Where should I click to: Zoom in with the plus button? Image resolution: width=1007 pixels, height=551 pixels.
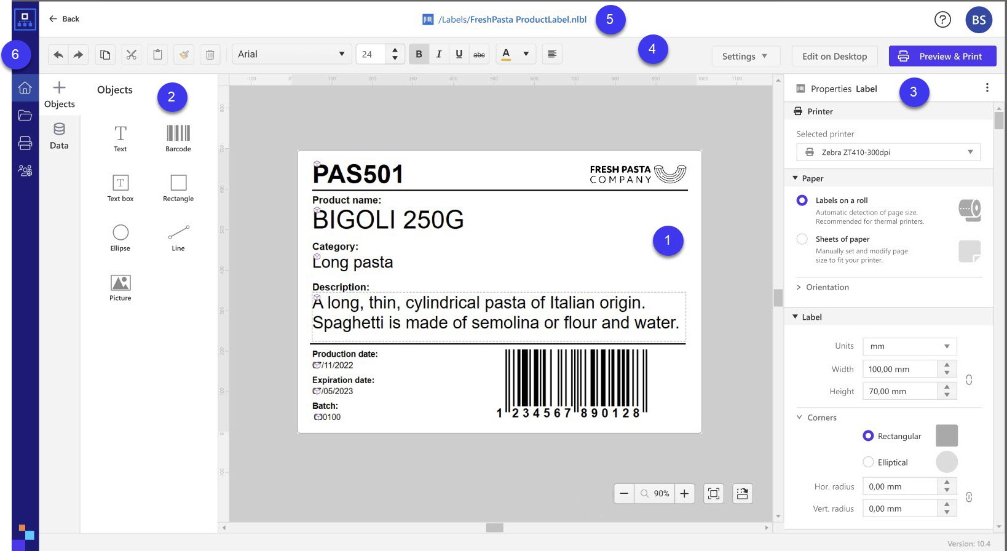[684, 493]
